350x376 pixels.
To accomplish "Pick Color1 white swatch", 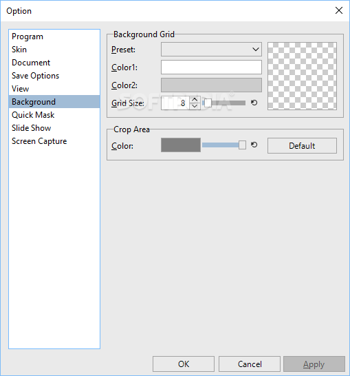I will click(211, 67).
